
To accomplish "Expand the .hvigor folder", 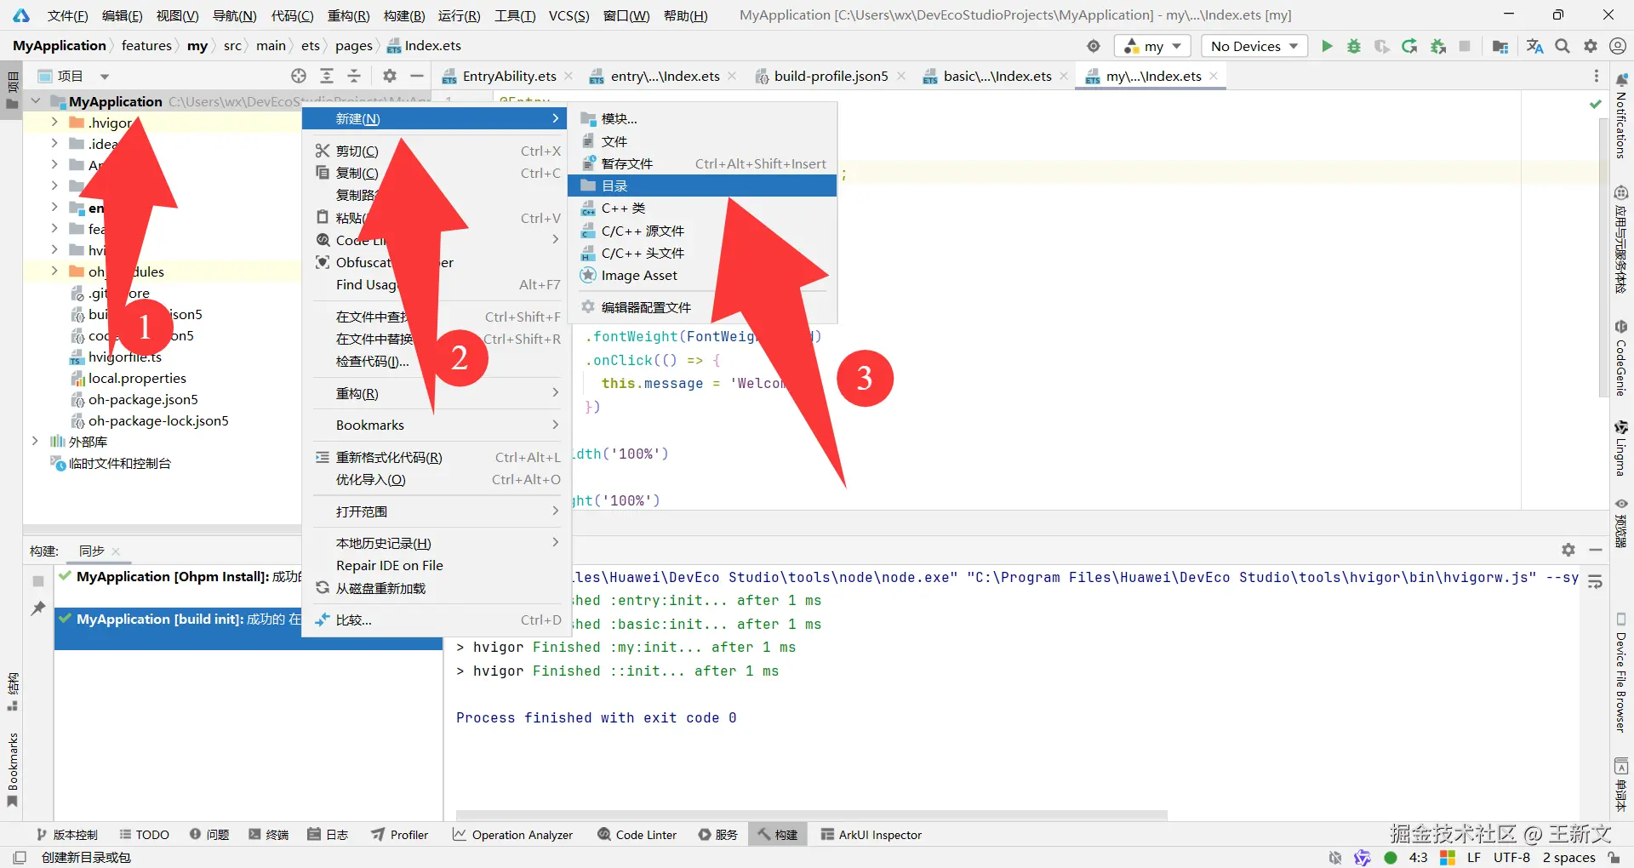I will tap(54, 123).
